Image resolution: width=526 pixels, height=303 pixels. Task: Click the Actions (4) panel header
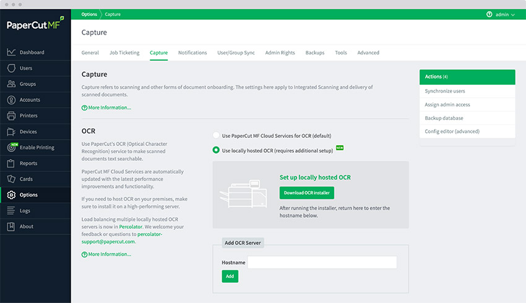tap(467, 77)
